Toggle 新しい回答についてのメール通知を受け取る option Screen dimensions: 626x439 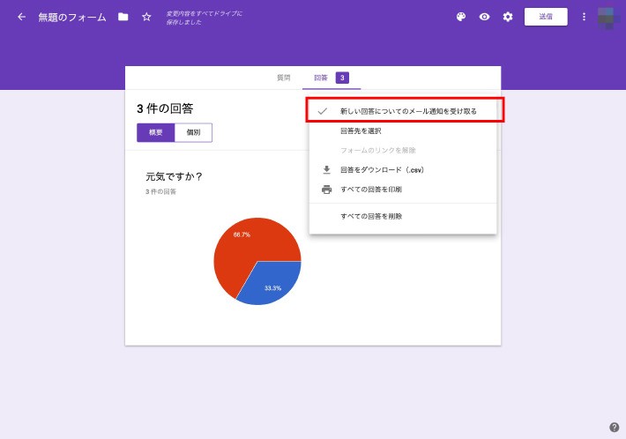[x=405, y=109]
